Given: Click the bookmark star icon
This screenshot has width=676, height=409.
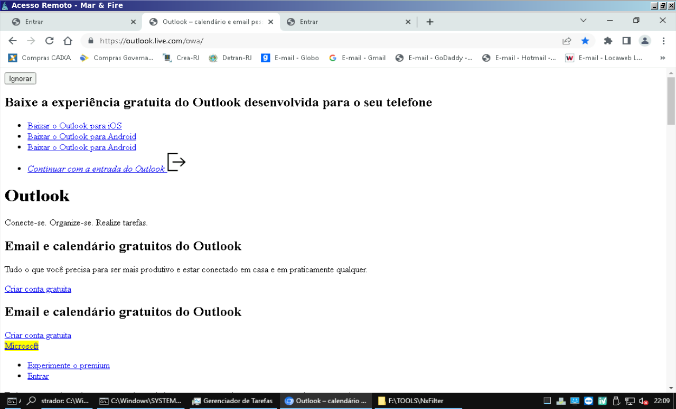Looking at the screenshot, I should tap(585, 41).
